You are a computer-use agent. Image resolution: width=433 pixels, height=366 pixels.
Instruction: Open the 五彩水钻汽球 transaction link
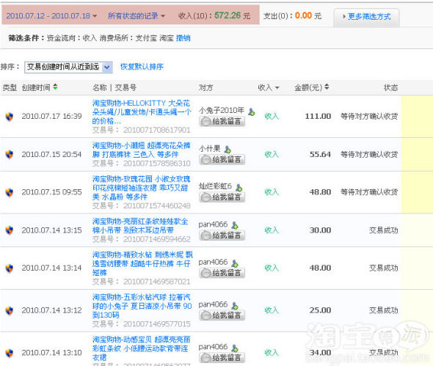coord(142,306)
